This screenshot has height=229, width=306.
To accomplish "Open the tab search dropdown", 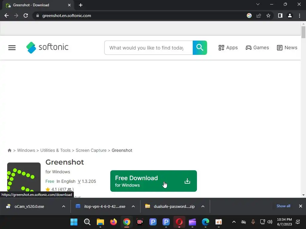I will pyautogui.click(x=258, y=4).
